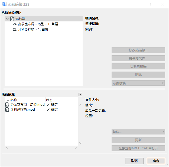Select the 无标题 root row

coord(44,19)
